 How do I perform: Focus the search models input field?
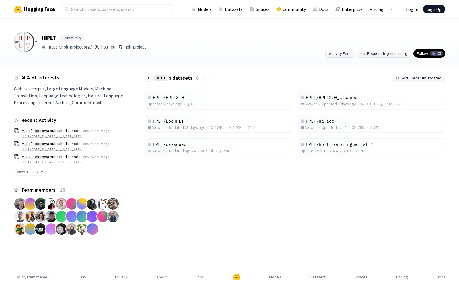117,9
